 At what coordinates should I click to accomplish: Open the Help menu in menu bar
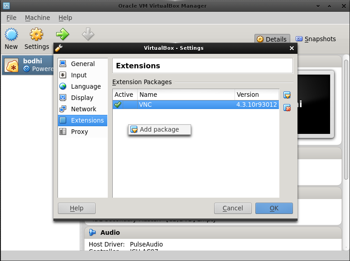65,18
